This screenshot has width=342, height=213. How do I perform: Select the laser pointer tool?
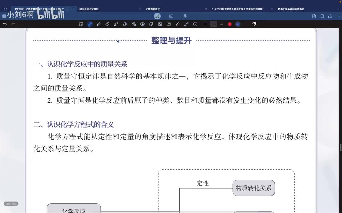click(x=186, y=24)
